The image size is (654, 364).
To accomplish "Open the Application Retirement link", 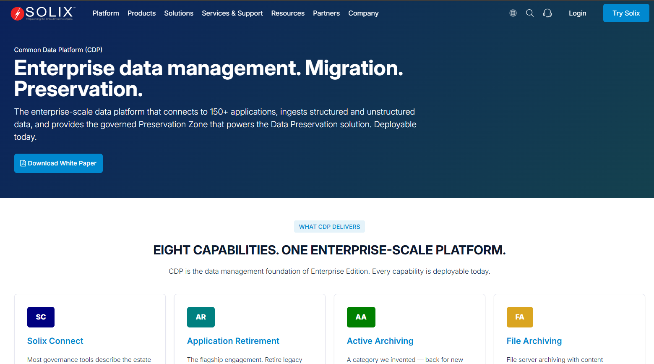I will pos(233,341).
